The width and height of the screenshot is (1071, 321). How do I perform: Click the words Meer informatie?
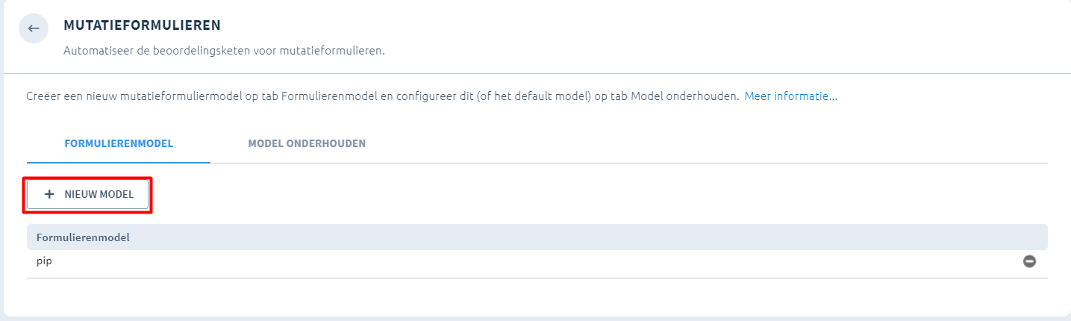click(790, 96)
